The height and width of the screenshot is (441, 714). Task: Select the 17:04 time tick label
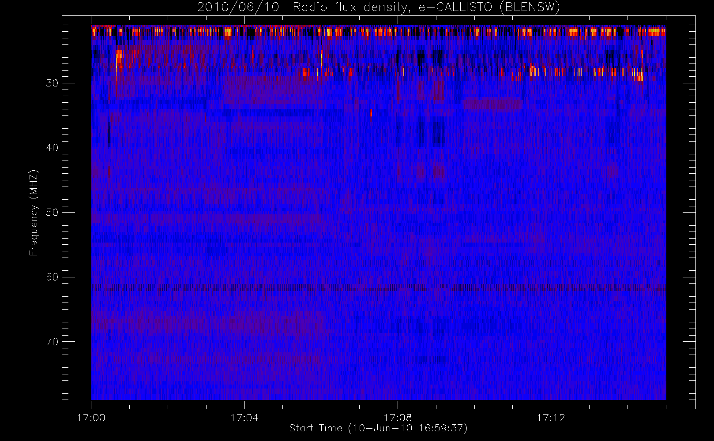pos(244,418)
